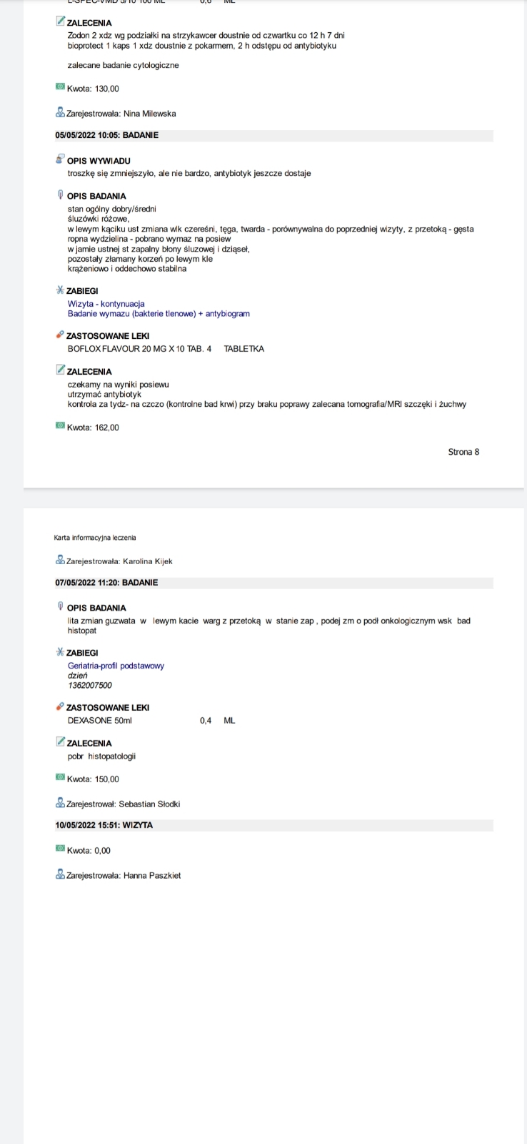Click the person icon next to Hanna Paszkiet

[x=60, y=874]
